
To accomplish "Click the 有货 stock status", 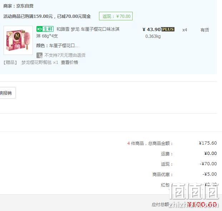I will tap(205, 30).
